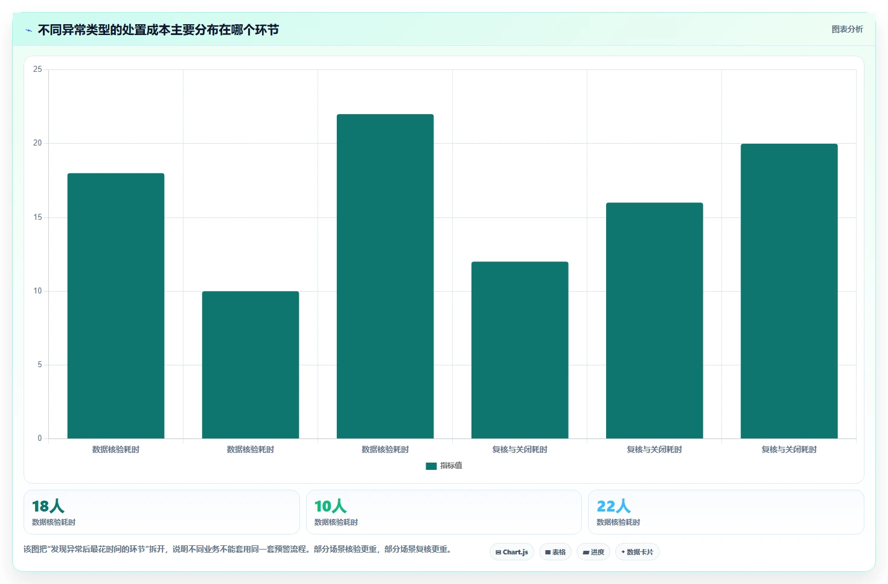888x584 pixels.
Task: Click the bar with value 12
Action: pyautogui.click(x=520, y=350)
